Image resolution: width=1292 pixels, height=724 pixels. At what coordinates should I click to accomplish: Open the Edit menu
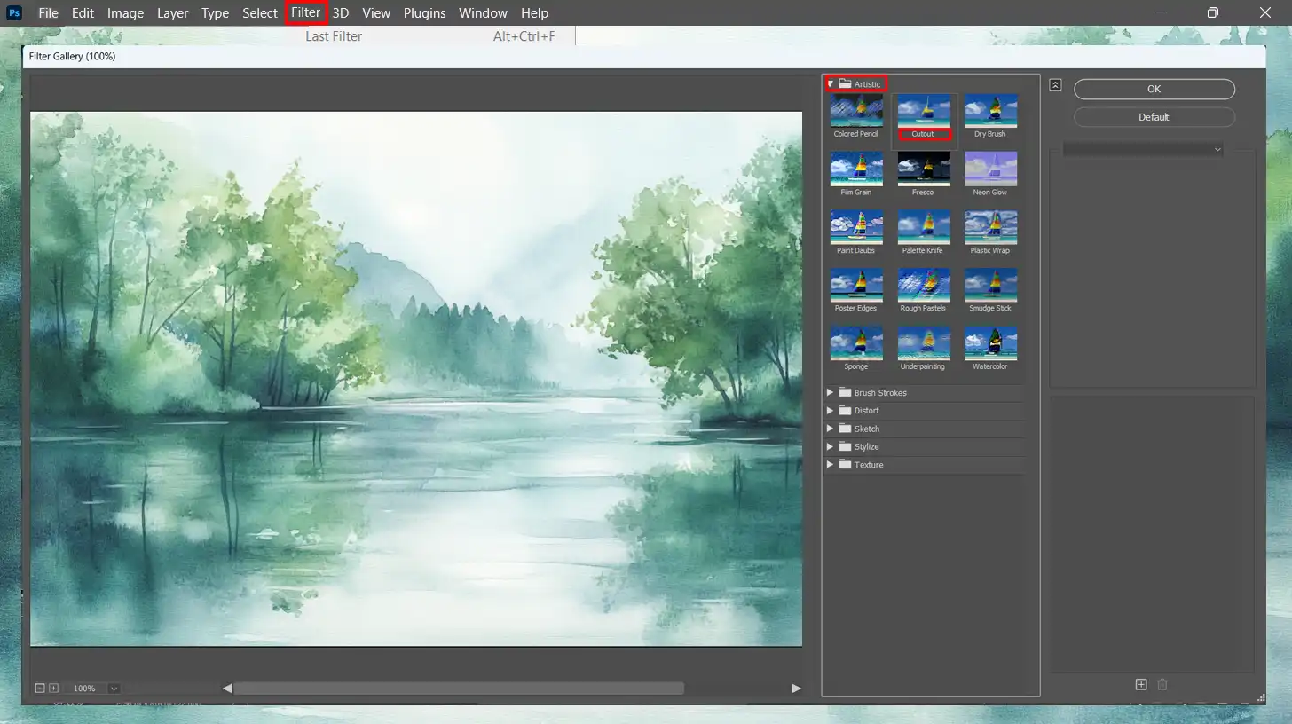tap(83, 12)
